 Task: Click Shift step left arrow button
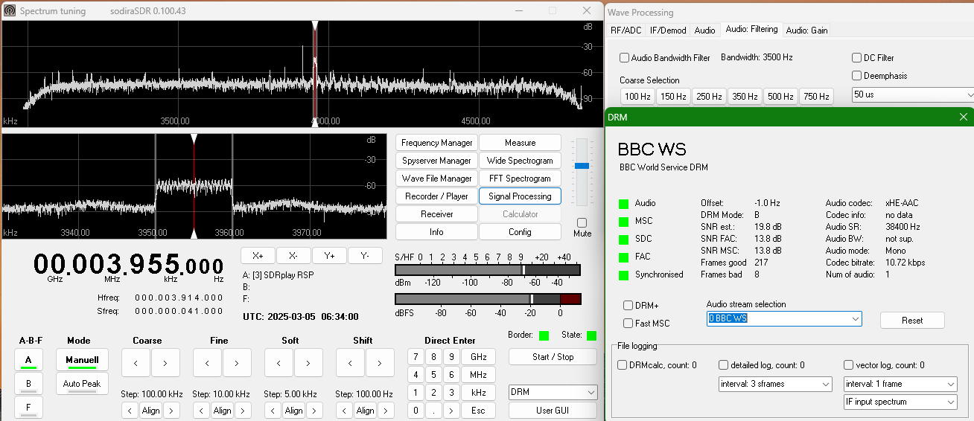click(x=350, y=363)
